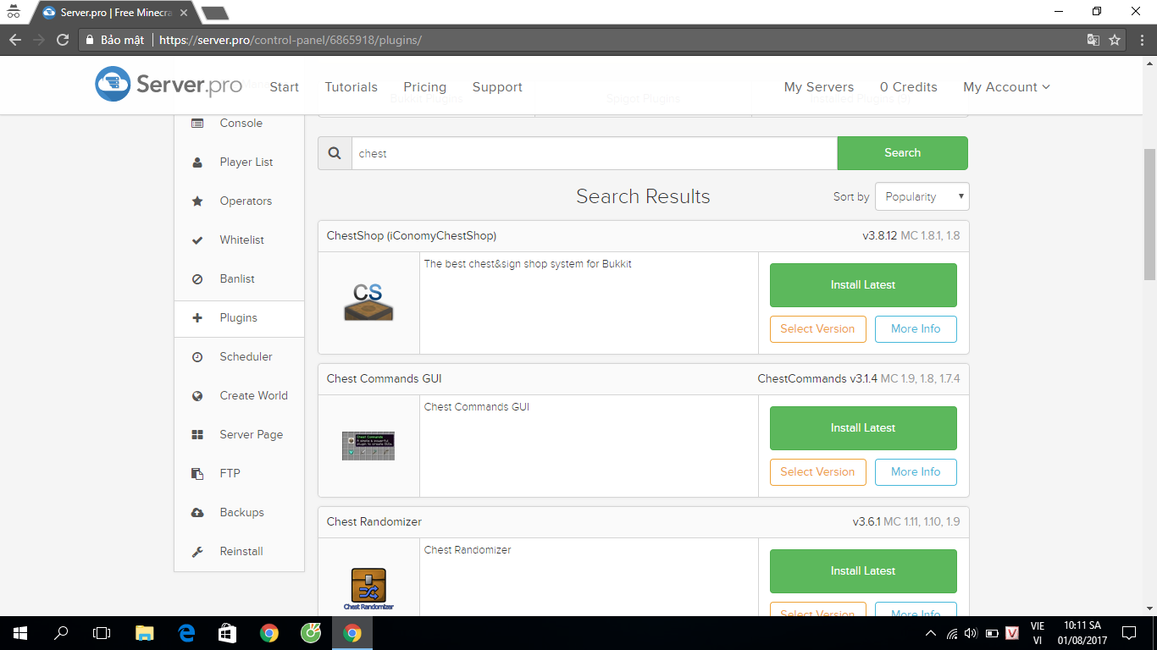Open the Windows Store taskbar icon
Viewport: 1157px width, 650px height.
point(228,633)
